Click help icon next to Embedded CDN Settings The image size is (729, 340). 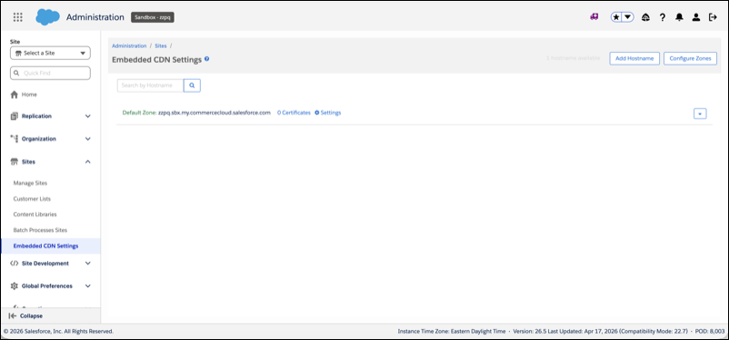pos(207,59)
